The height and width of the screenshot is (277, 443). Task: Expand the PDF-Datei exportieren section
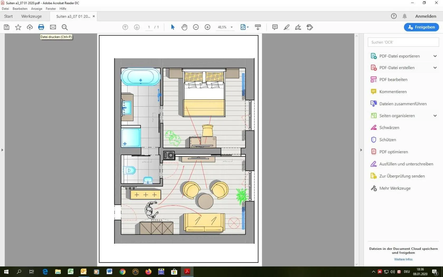click(x=435, y=56)
